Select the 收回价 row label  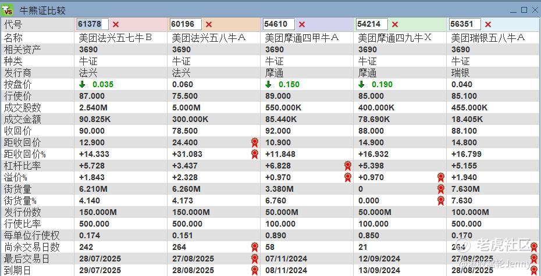pyautogui.click(x=17, y=131)
